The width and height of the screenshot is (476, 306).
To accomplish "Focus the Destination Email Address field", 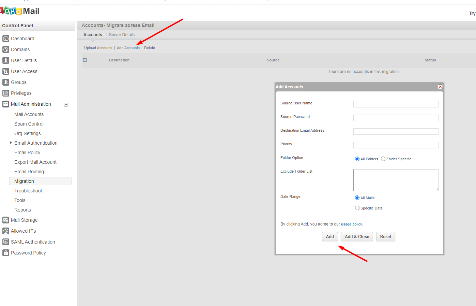I will click(396, 132).
